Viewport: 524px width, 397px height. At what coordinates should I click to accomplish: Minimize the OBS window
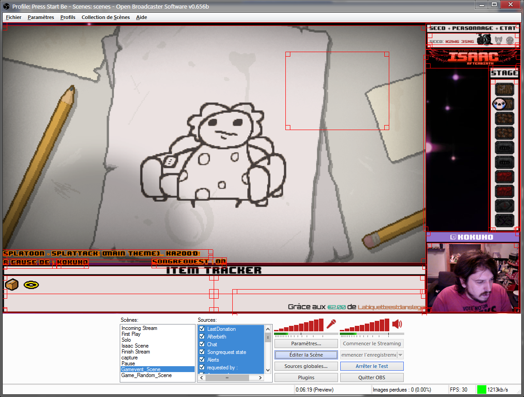click(481, 5)
